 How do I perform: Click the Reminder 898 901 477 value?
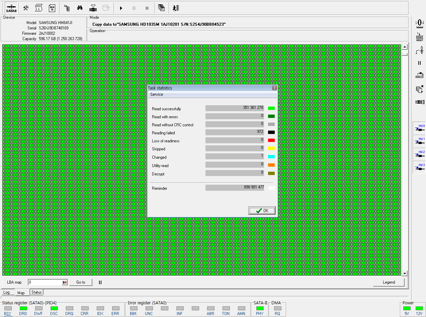click(x=254, y=187)
